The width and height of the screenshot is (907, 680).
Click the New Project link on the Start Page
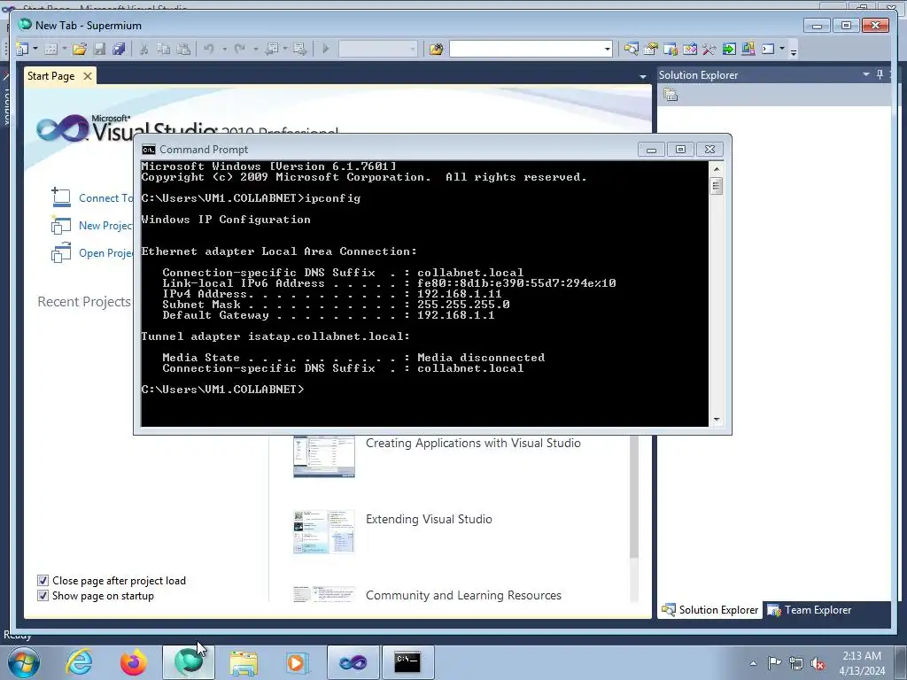click(106, 226)
